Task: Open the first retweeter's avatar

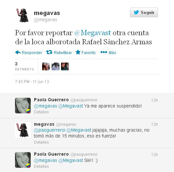Action: [46, 66]
